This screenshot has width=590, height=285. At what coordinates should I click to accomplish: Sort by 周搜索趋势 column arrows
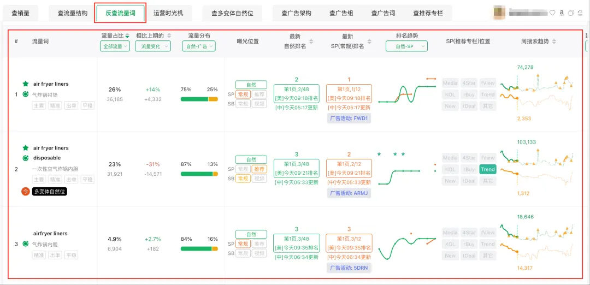(x=554, y=41)
